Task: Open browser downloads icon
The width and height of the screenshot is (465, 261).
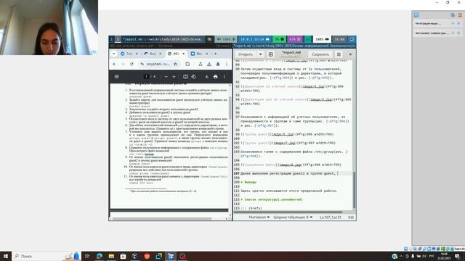Action: coord(209,64)
